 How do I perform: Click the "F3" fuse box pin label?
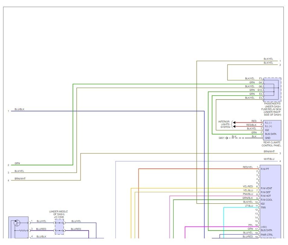[260, 79]
